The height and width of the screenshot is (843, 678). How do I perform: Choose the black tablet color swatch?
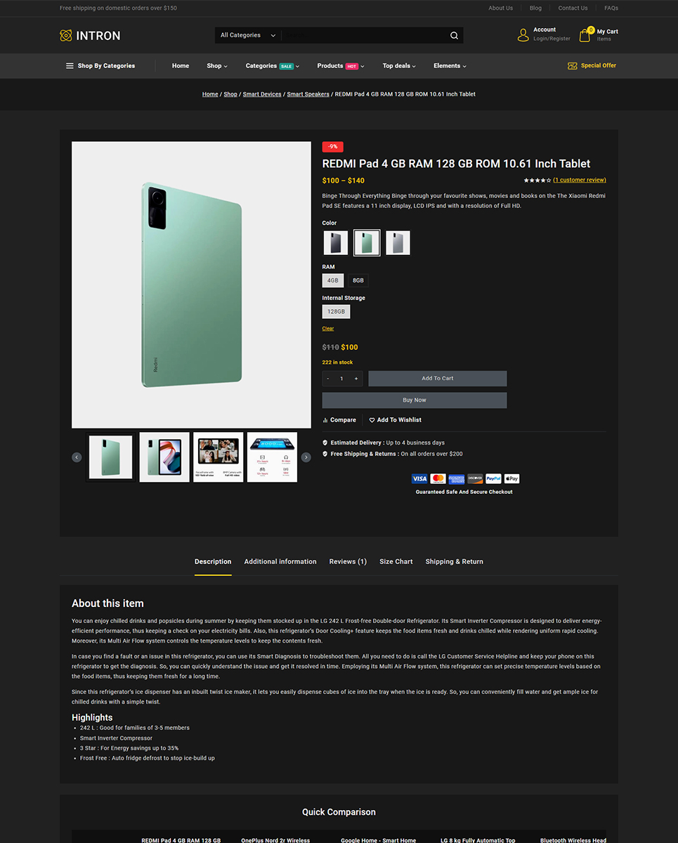pyautogui.click(x=336, y=243)
